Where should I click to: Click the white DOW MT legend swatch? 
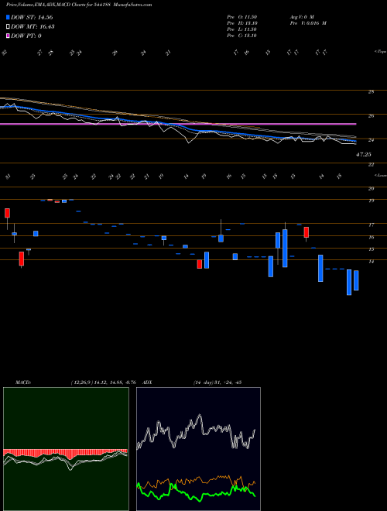9,27
